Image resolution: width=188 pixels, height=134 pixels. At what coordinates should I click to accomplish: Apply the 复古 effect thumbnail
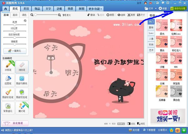[162, 42]
